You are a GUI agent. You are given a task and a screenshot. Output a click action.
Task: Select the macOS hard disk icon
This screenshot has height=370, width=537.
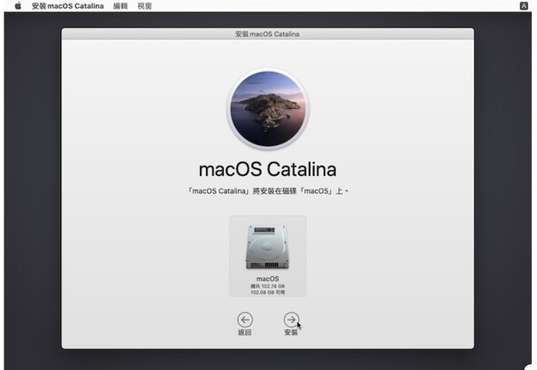(x=267, y=247)
